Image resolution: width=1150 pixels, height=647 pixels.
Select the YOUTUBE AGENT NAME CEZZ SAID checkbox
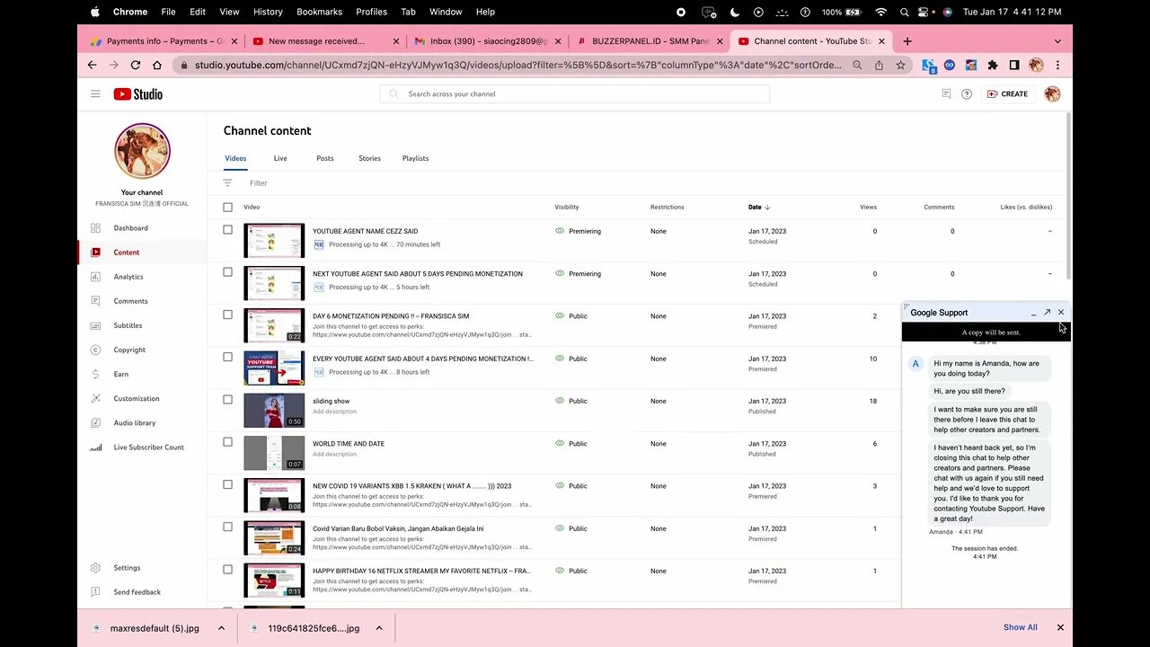point(227,230)
